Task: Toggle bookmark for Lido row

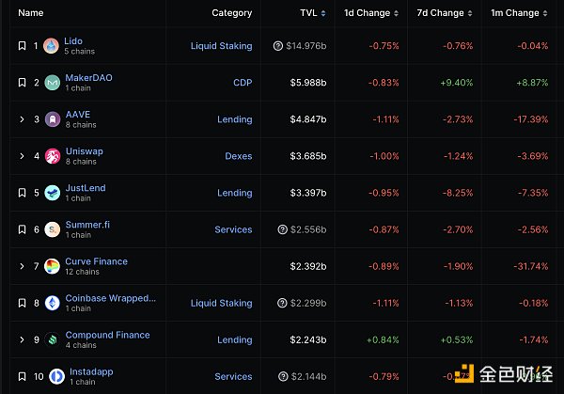Action: pos(22,46)
